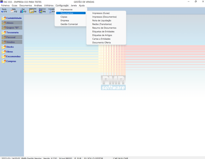The height and width of the screenshot is (159, 205).
Task: Click the Contabilidade folder icon
Action: [x=4, y=18]
